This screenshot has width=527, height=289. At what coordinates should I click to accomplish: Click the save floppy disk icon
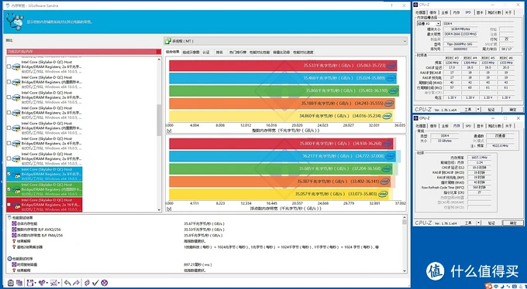tap(30, 283)
